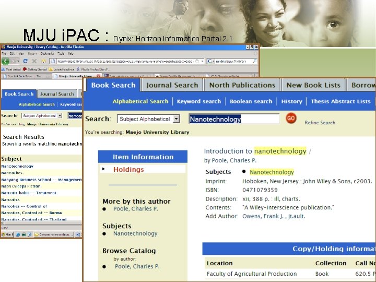This screenshot has width=376, height=282.
Task: Click the Windows Start button
Action: point(7,234)
